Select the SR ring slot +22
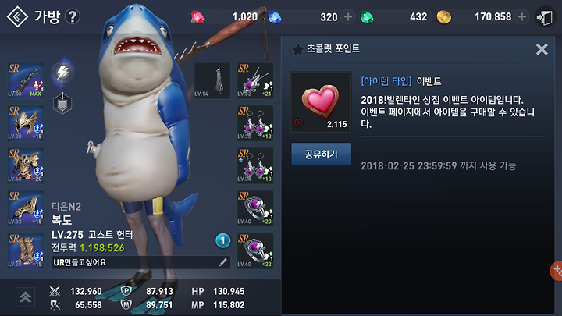 tap(255, 250)
